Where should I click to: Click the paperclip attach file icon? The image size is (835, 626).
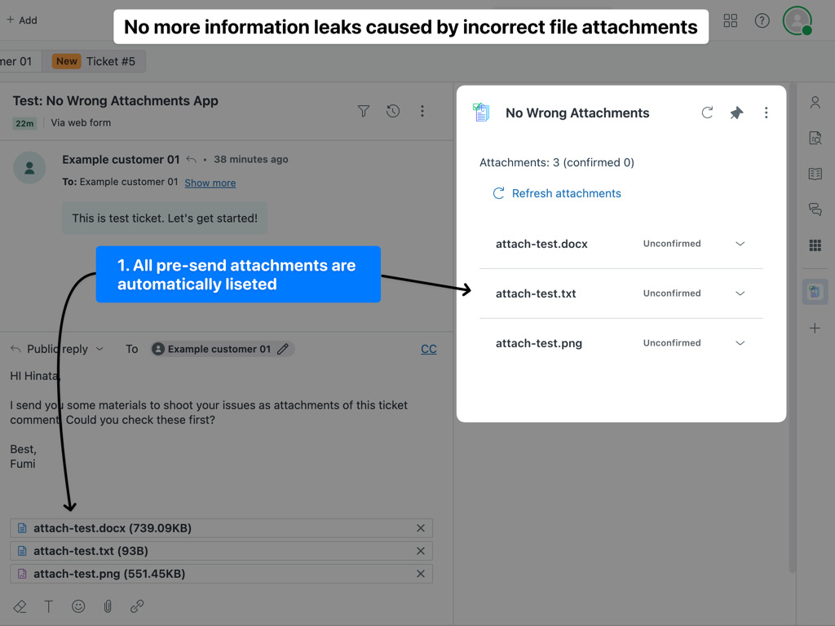(x=108, y=606)
